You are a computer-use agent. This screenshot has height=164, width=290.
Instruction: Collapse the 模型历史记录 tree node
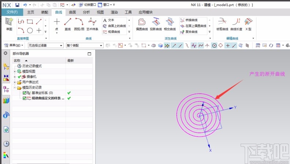coord(15,87)
